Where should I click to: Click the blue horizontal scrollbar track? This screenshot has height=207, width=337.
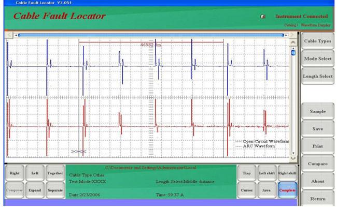[151, 35]
